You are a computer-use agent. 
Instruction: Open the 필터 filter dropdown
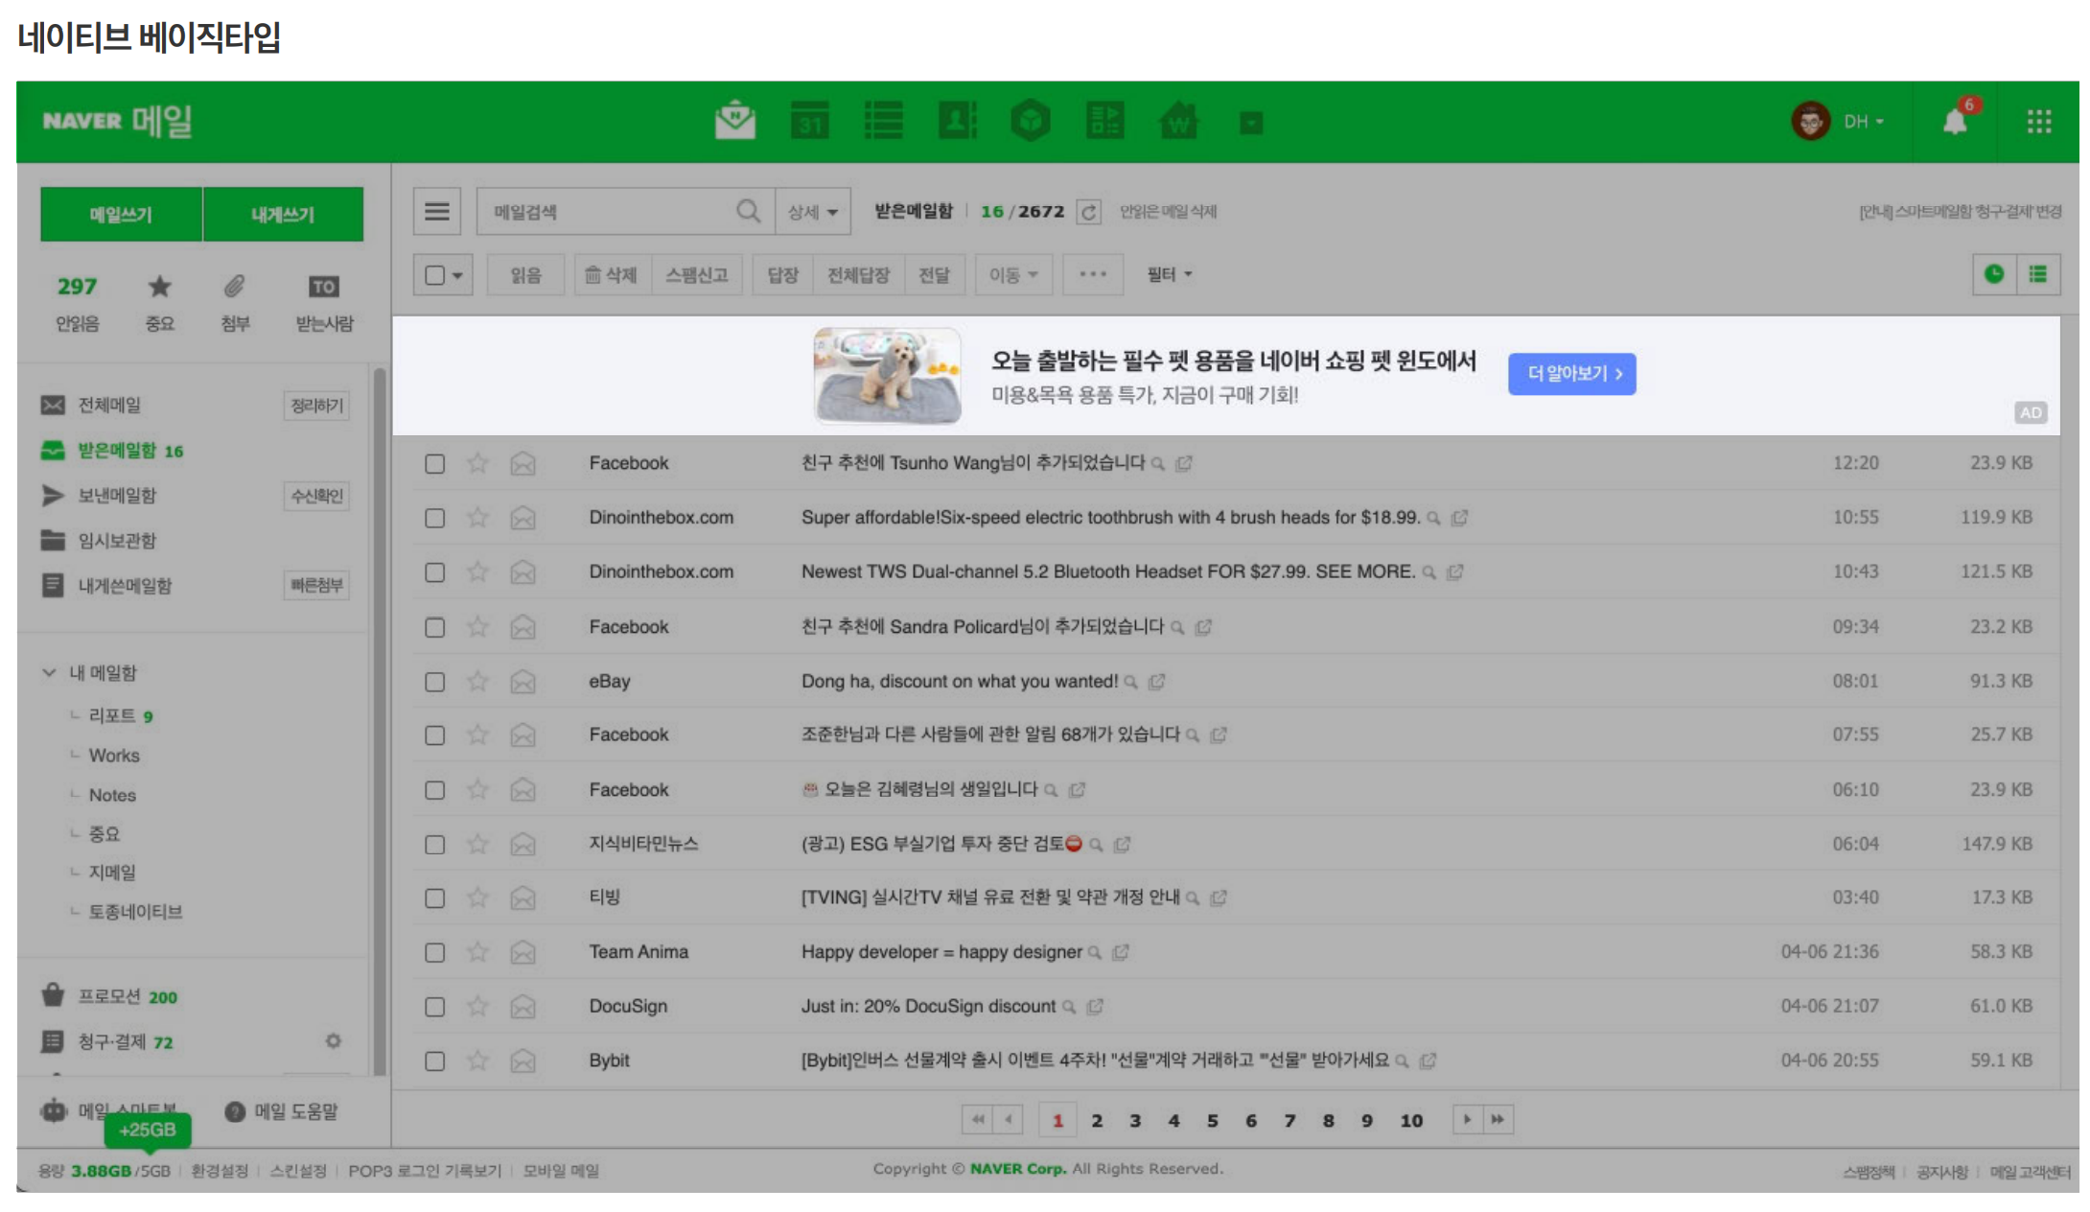pos(1170,274)
